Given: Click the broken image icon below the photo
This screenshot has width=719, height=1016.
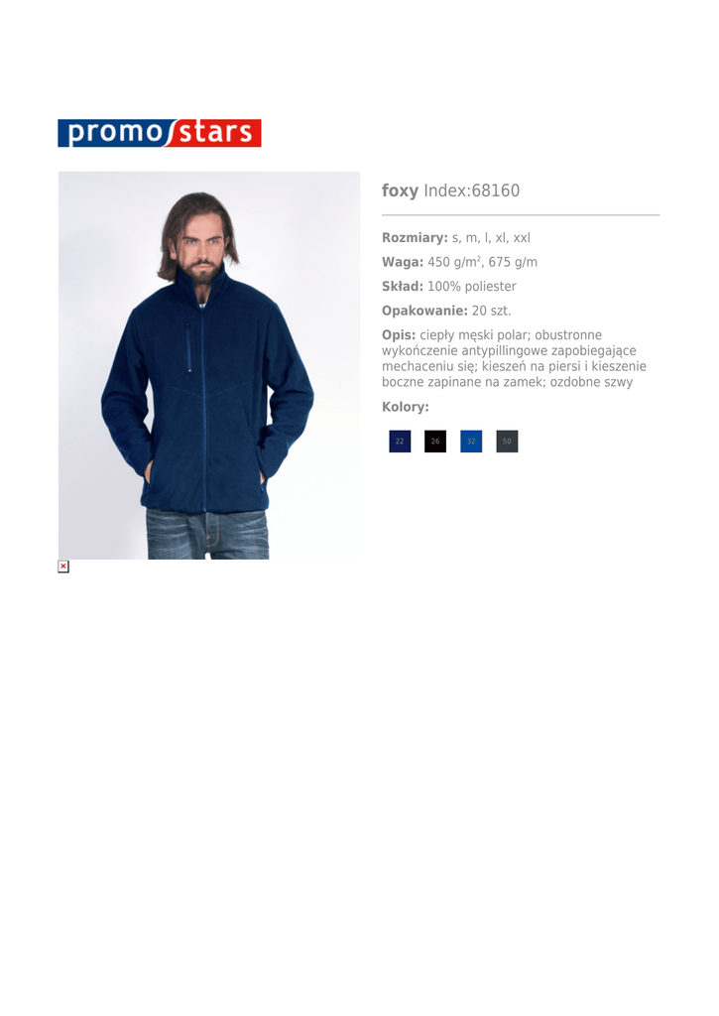Looking at the screenshot, I should [x=63, y=567].
